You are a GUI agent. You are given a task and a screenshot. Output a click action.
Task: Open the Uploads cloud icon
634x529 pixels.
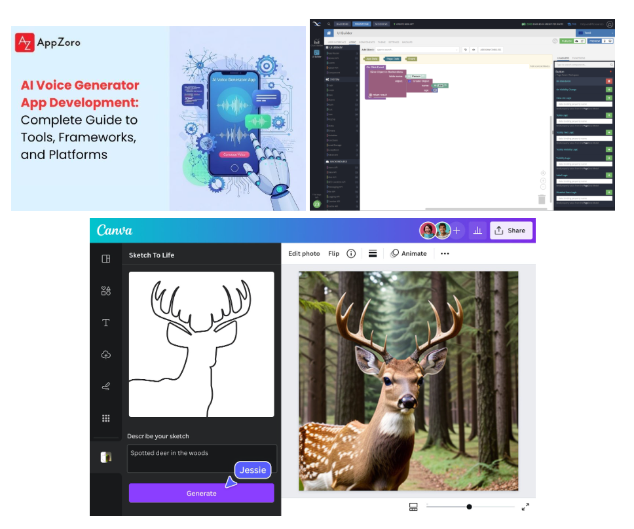(x=105, y=355)
